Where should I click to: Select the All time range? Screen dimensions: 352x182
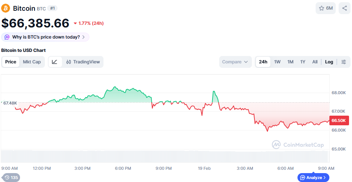point(315,62)
